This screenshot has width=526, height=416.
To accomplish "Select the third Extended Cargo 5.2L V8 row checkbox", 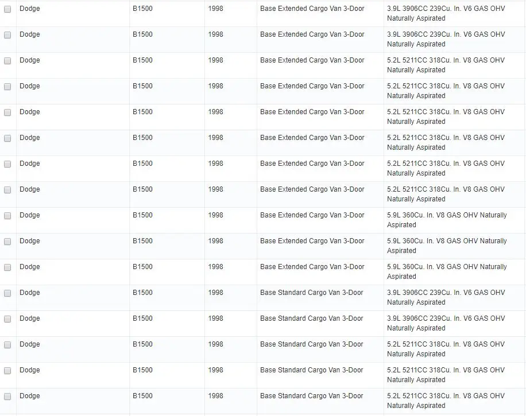I will (x=7, y=112).
